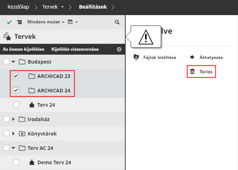Go to Kezdőlap in breadcrumb
Image resolution: width=238 pixels, height=170 pixels.
pyautogui.click(x=18, y=7)
